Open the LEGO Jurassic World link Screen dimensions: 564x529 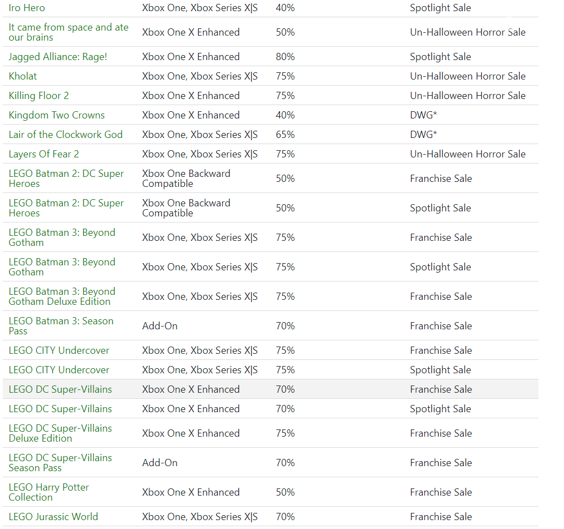(53, 517)
